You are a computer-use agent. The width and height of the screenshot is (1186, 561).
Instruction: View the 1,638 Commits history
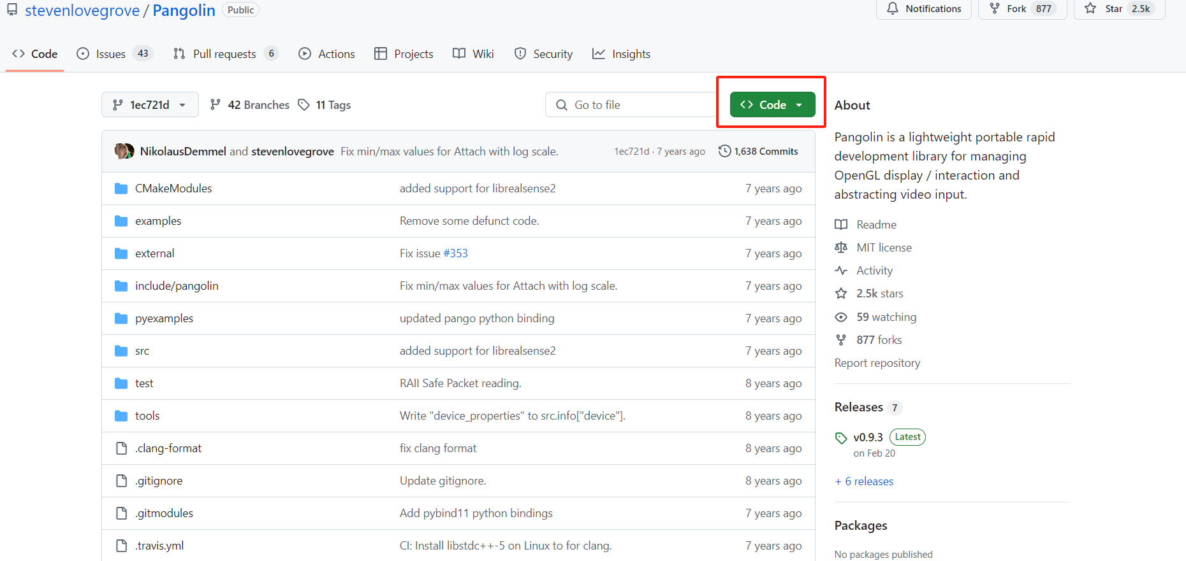point(758,151)
